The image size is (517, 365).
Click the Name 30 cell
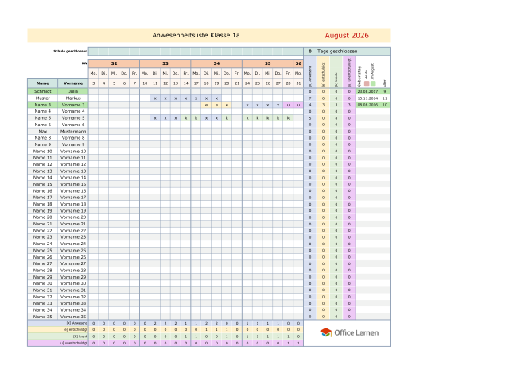tap(42, 283)
